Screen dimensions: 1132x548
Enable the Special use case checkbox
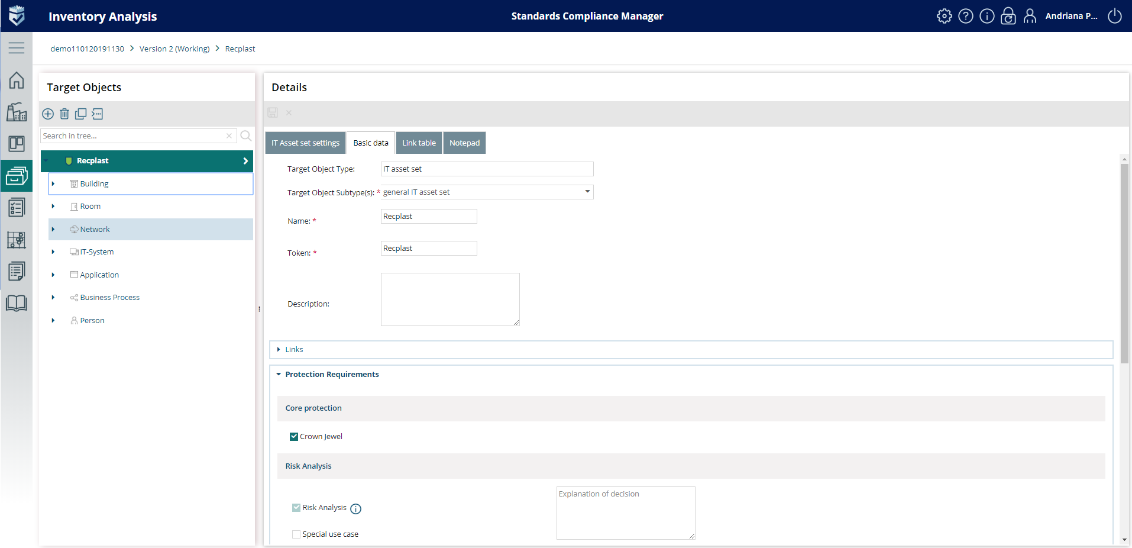click(296, 534)
